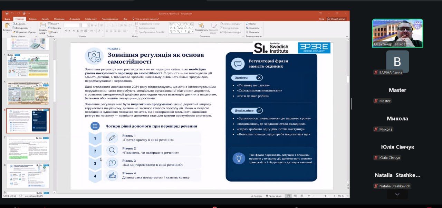The width and height of the screenshot is (442, 208).
Task: Click the Общий доступ (Share) button
Action: [337, 19]
